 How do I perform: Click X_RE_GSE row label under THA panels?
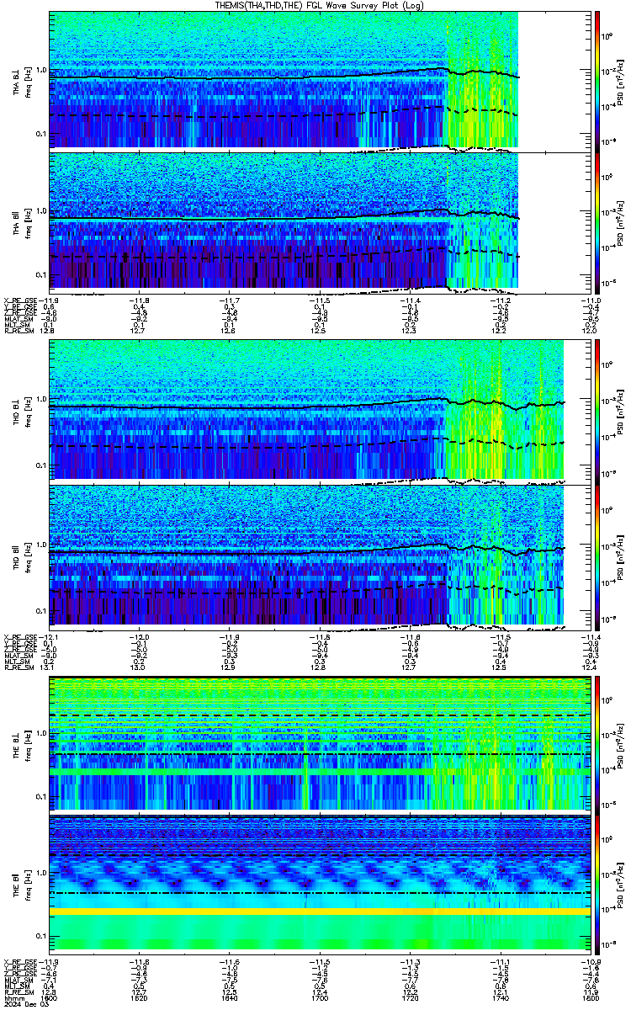(x=20, y=300)
